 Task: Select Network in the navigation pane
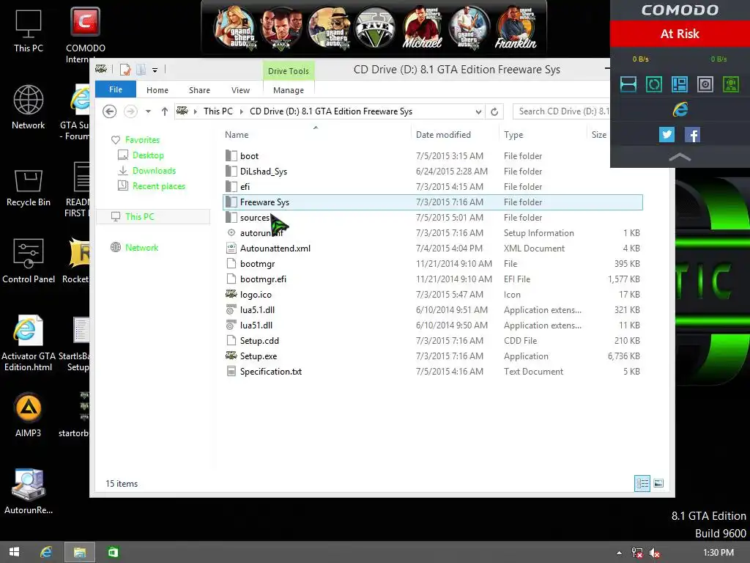point(141,248)
